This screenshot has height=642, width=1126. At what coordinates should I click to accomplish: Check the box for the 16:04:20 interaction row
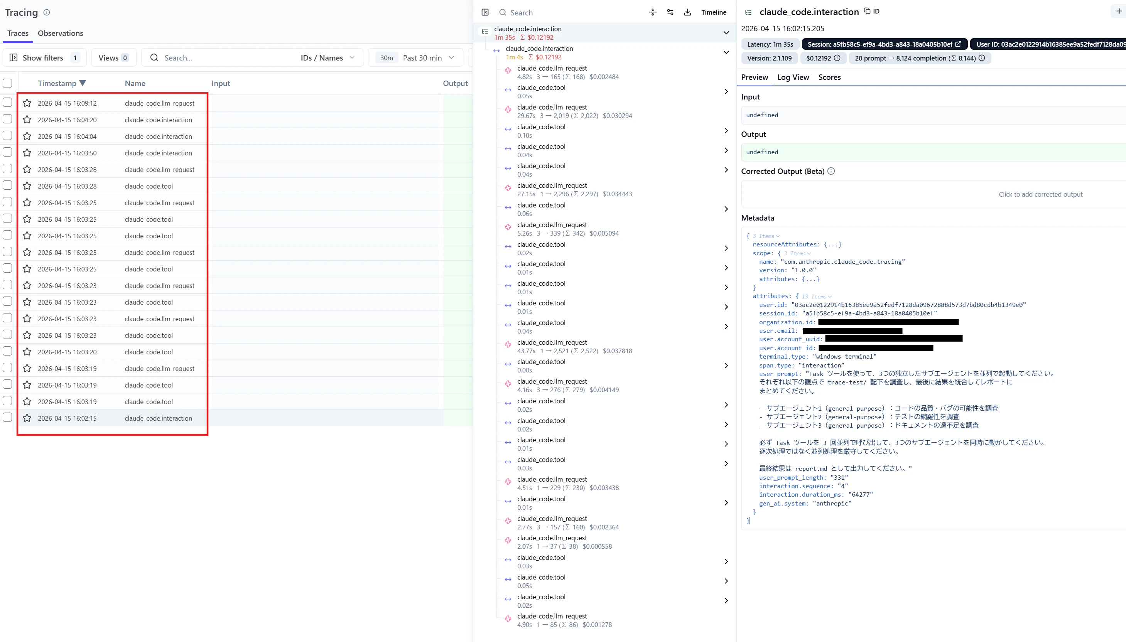[7, 119]
